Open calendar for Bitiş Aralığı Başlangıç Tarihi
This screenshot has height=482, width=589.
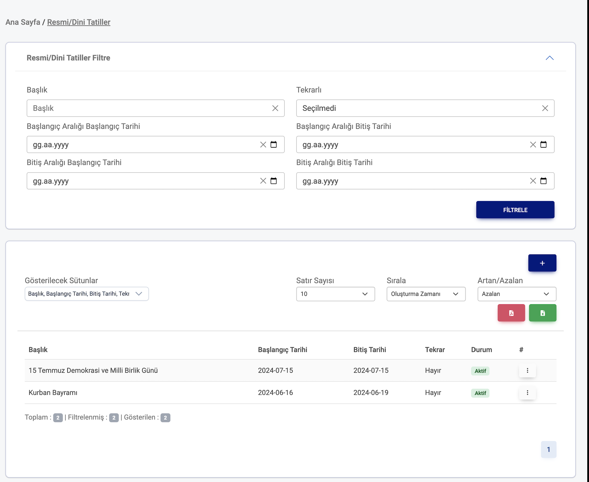pos(274,181)
